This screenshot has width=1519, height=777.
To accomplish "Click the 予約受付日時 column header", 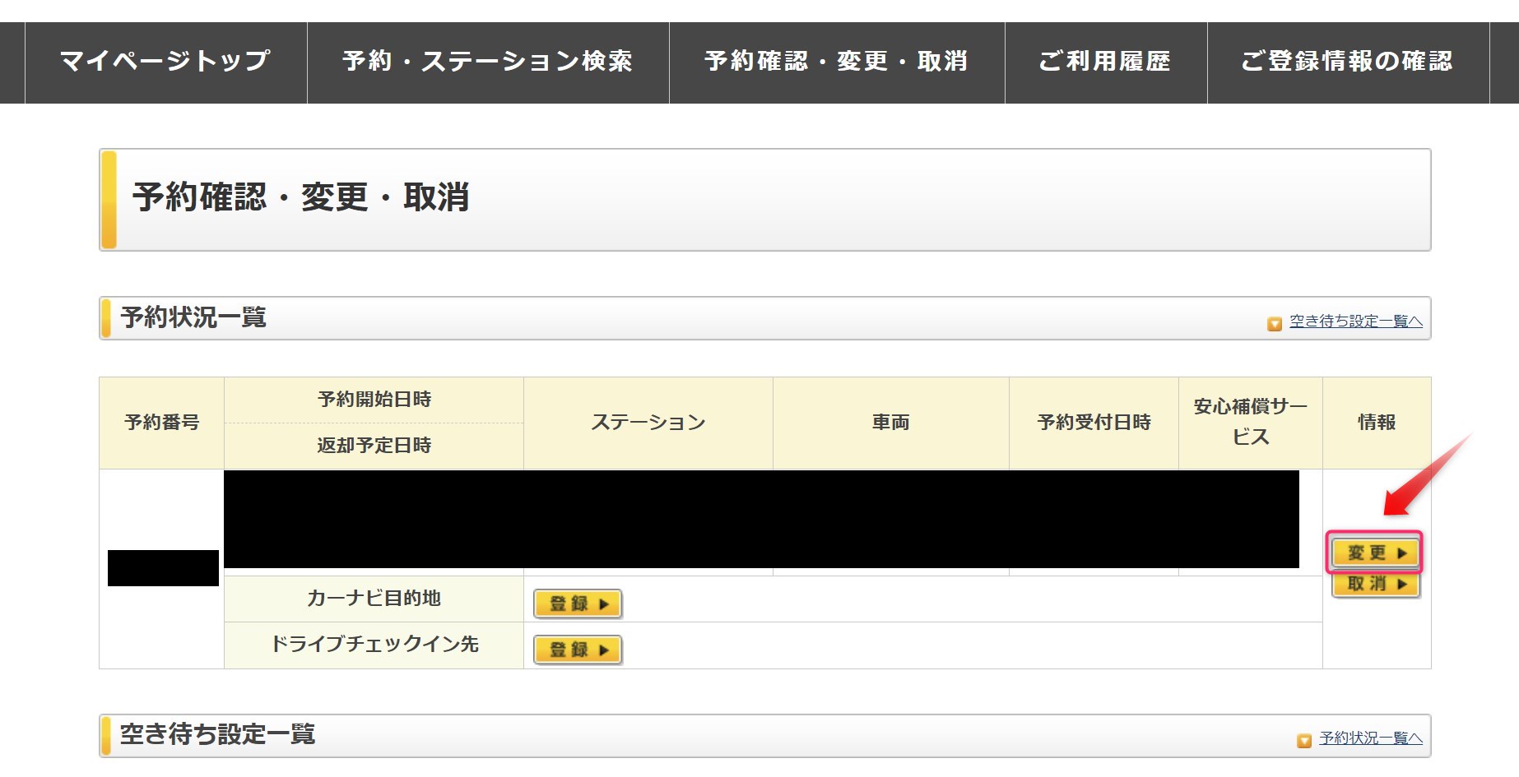I will click(x=1094, y=423).
